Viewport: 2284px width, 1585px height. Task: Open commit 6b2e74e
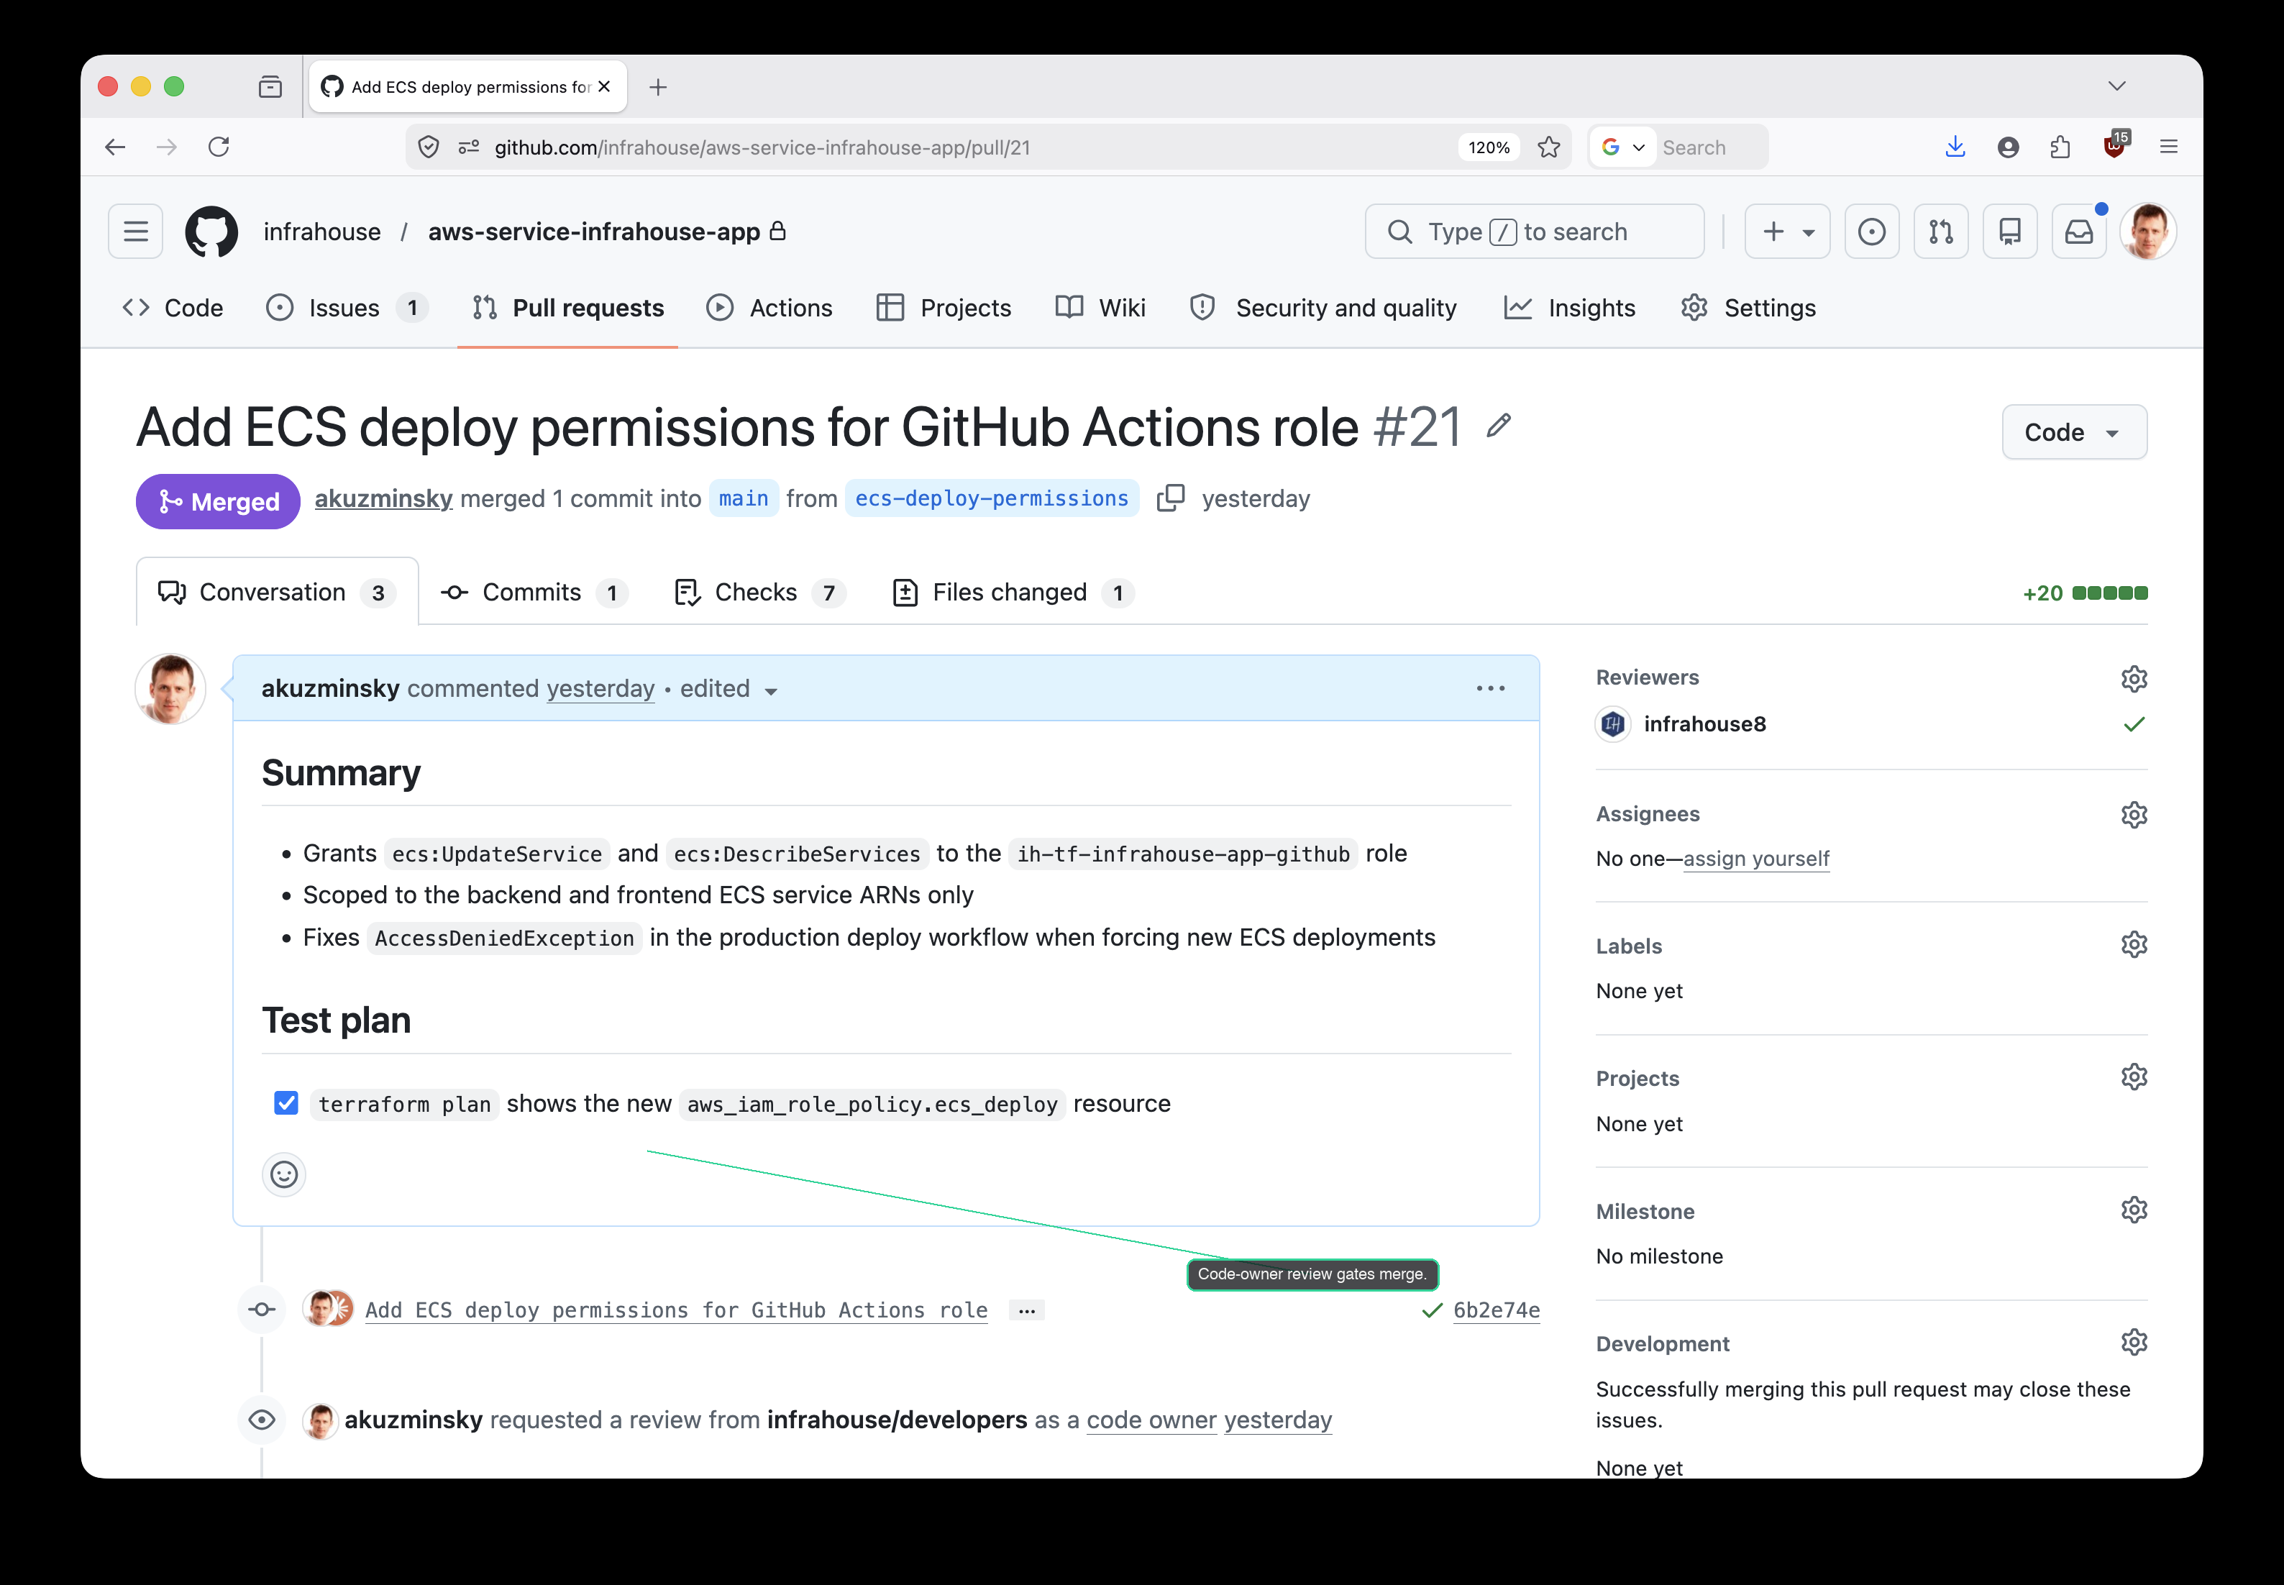tap(1497, 1310)
